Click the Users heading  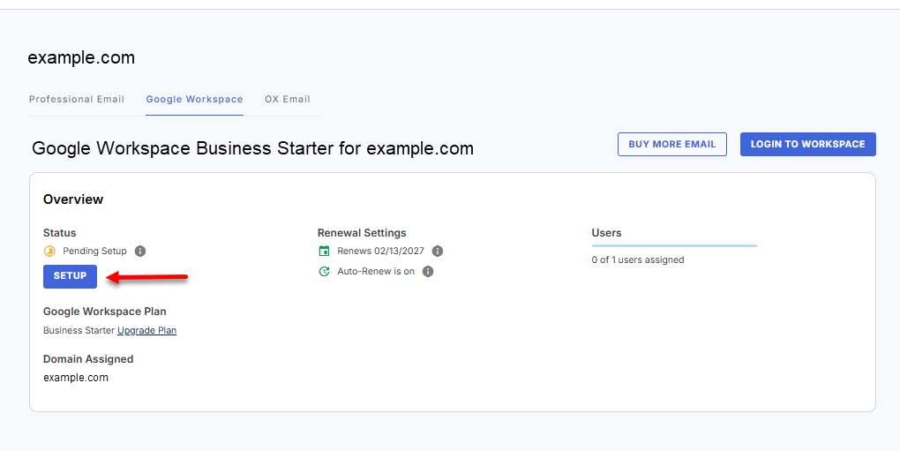[x=607, y=233]
